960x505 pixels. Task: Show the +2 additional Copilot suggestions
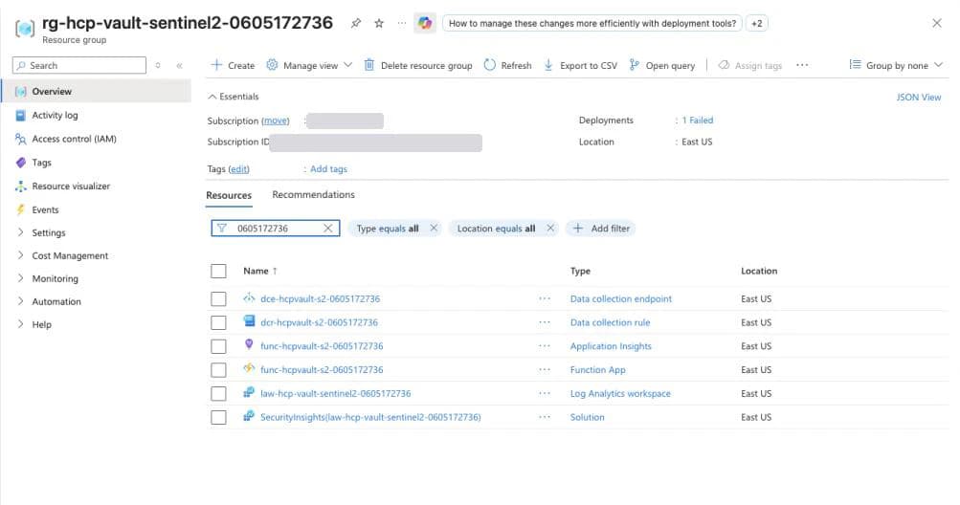[757, 23]
